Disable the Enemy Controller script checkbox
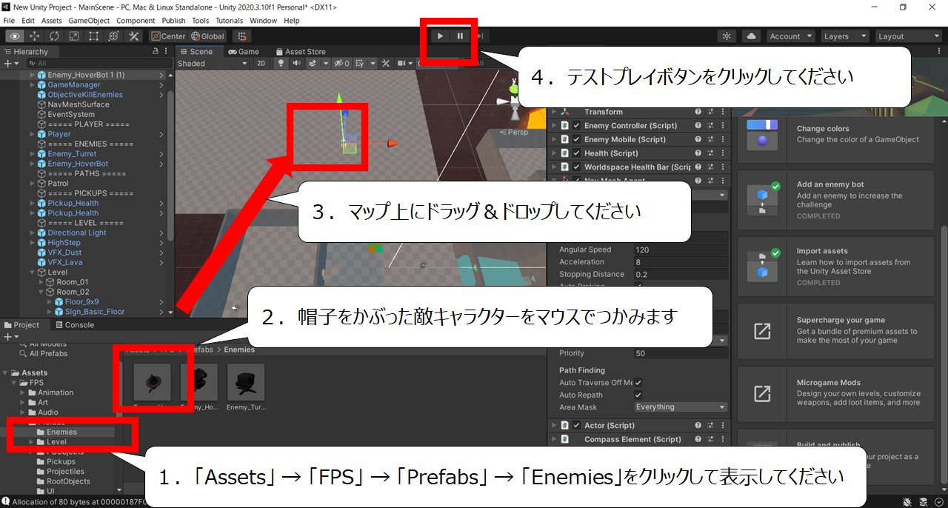 tap(576, 126)
